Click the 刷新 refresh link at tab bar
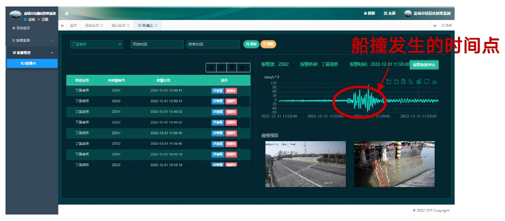This screenshot has width=505, height=221. coord(447,25)
